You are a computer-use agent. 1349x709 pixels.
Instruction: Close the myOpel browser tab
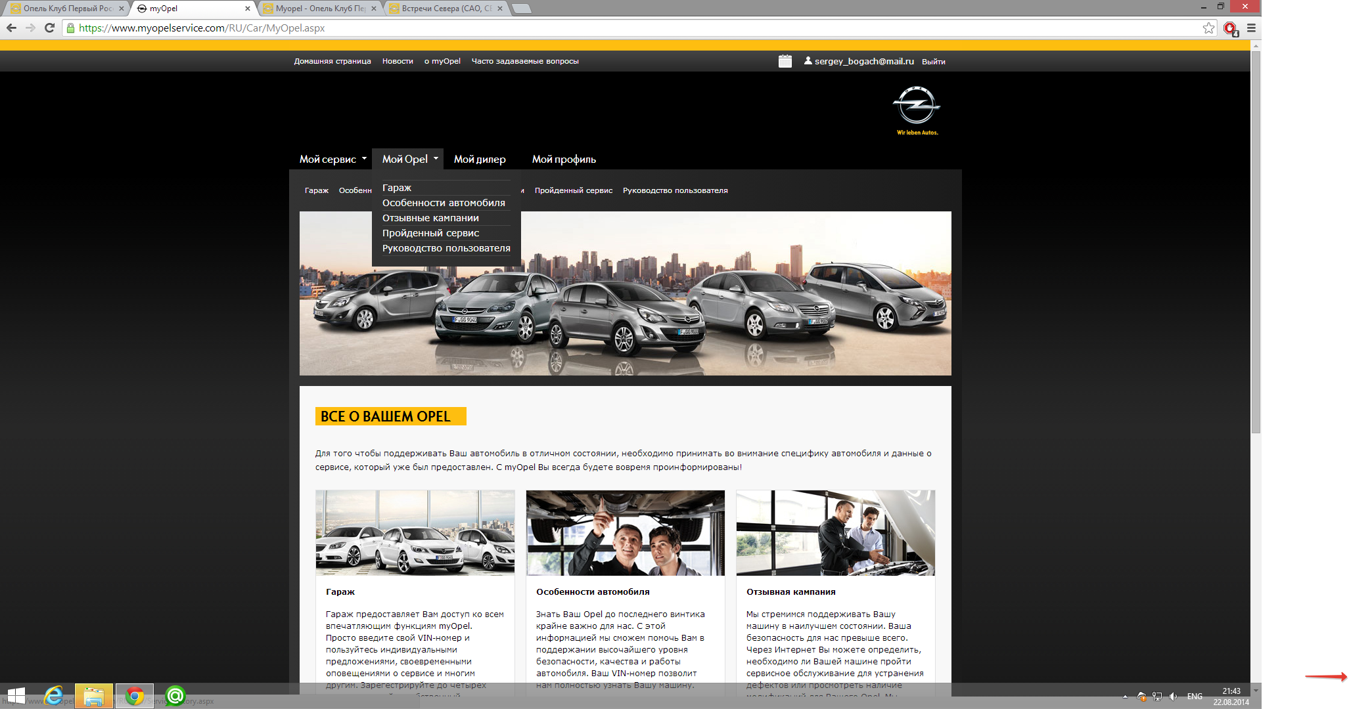click(248, 9)
